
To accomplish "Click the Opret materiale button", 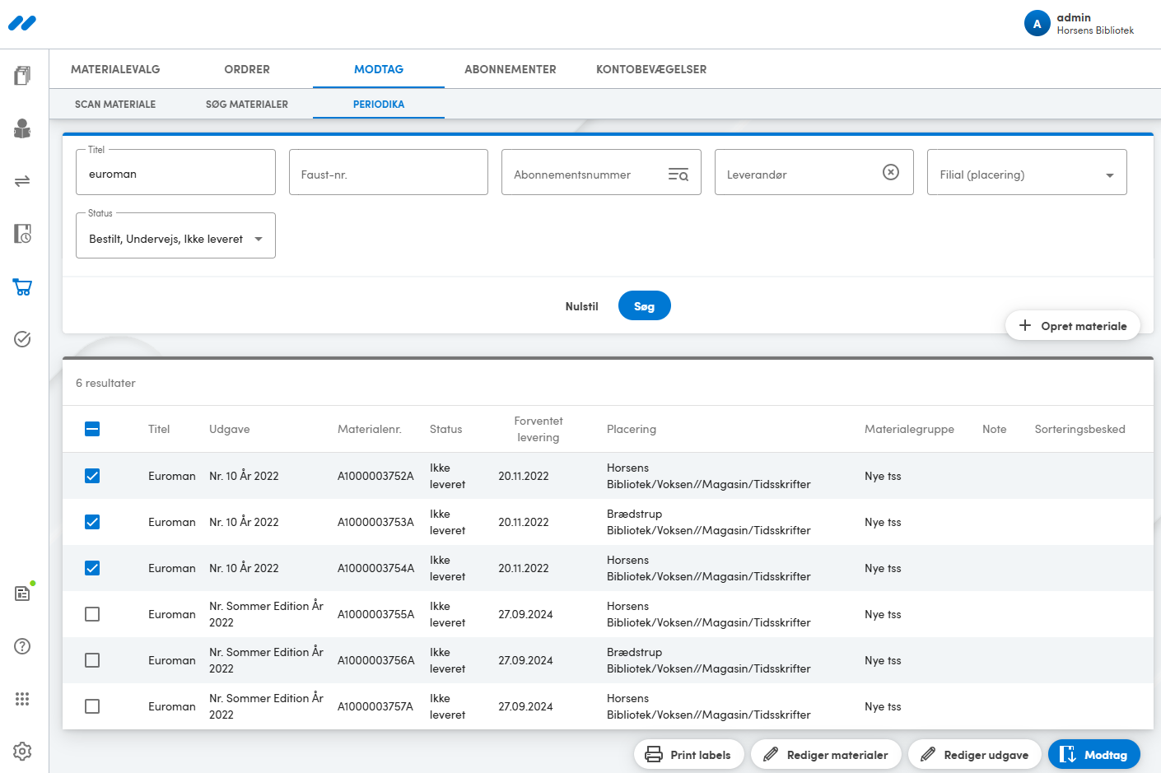I will pyautogui.click(x=1073, y=325).
